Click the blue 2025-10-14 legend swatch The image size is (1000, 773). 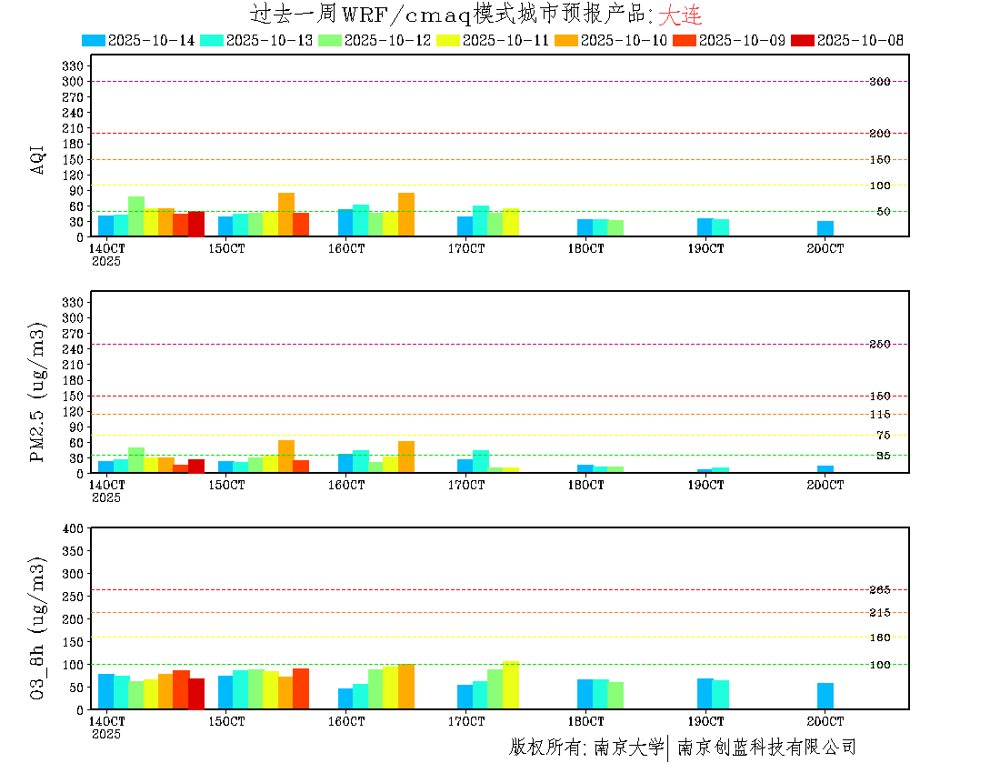(x=94, y=40)
